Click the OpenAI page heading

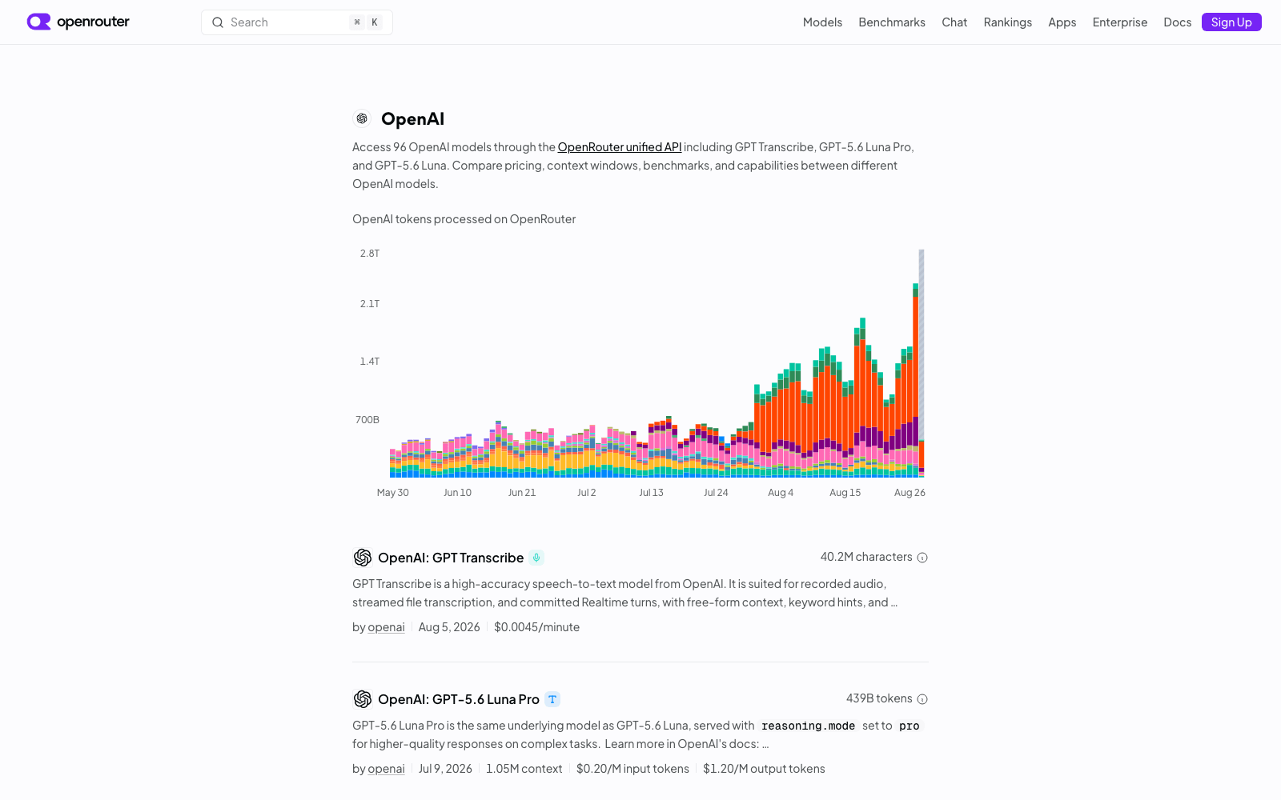click(412, 119)
